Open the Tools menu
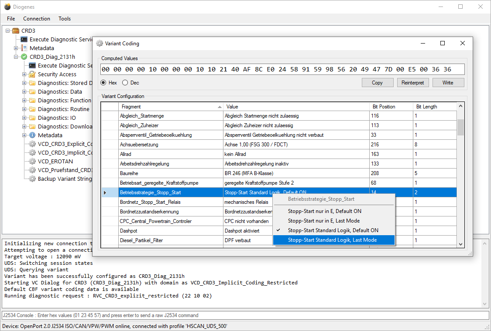This screenshot has width=491, height=331. point(65,19)
